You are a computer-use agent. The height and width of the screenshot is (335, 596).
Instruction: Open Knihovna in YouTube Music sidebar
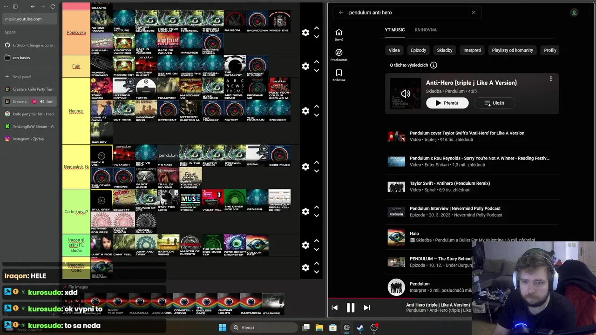[x=339, y=75]
